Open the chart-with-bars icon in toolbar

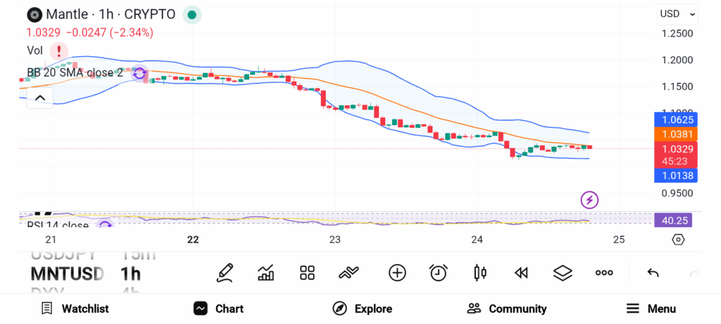266,273
